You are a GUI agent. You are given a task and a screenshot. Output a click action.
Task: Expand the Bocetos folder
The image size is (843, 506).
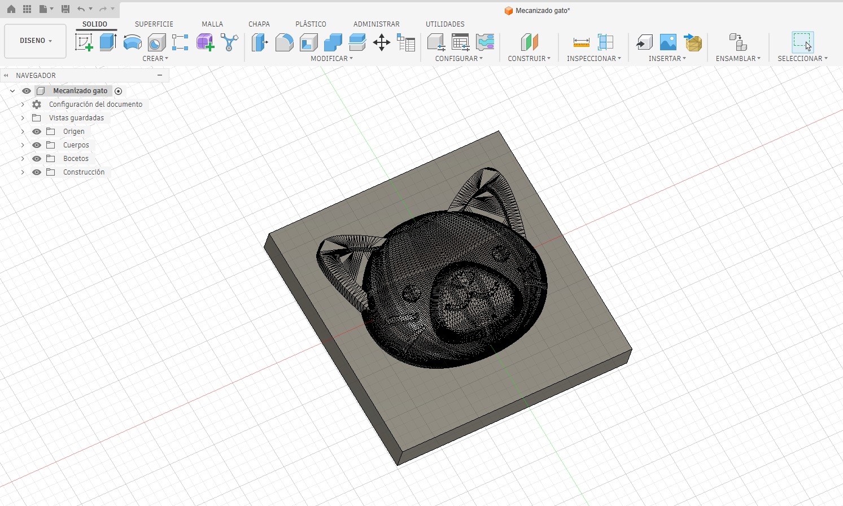click(23, 159)
